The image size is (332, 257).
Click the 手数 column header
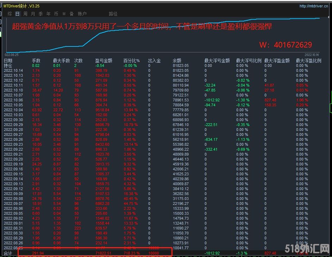(36, 61)
